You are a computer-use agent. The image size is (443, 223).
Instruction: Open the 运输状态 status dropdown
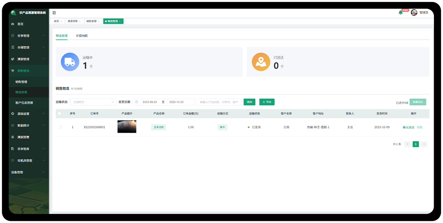tap(93, 102)
